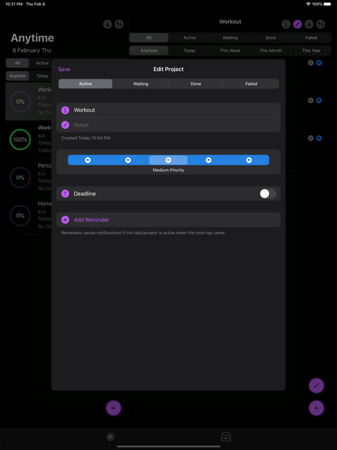Select the fourth priority flag
337x450 pixels.
click(x=208, y=160)
